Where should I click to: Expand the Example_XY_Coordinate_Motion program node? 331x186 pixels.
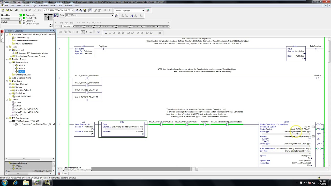[13, 53]
